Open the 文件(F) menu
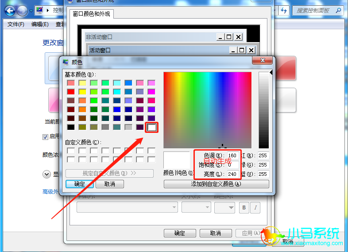This screenshot has width=348, height=252. tap(16, 24)
